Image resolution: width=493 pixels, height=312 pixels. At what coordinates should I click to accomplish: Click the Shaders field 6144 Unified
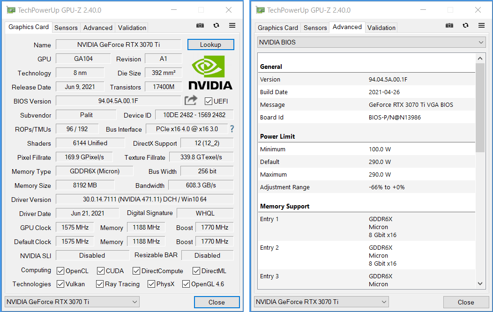tap(90, 143)
